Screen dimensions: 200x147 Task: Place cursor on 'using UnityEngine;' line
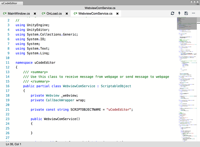32,25
